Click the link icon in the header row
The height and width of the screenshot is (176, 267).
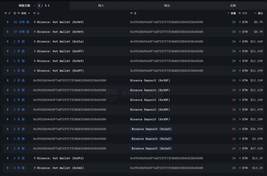coord(10,13)
